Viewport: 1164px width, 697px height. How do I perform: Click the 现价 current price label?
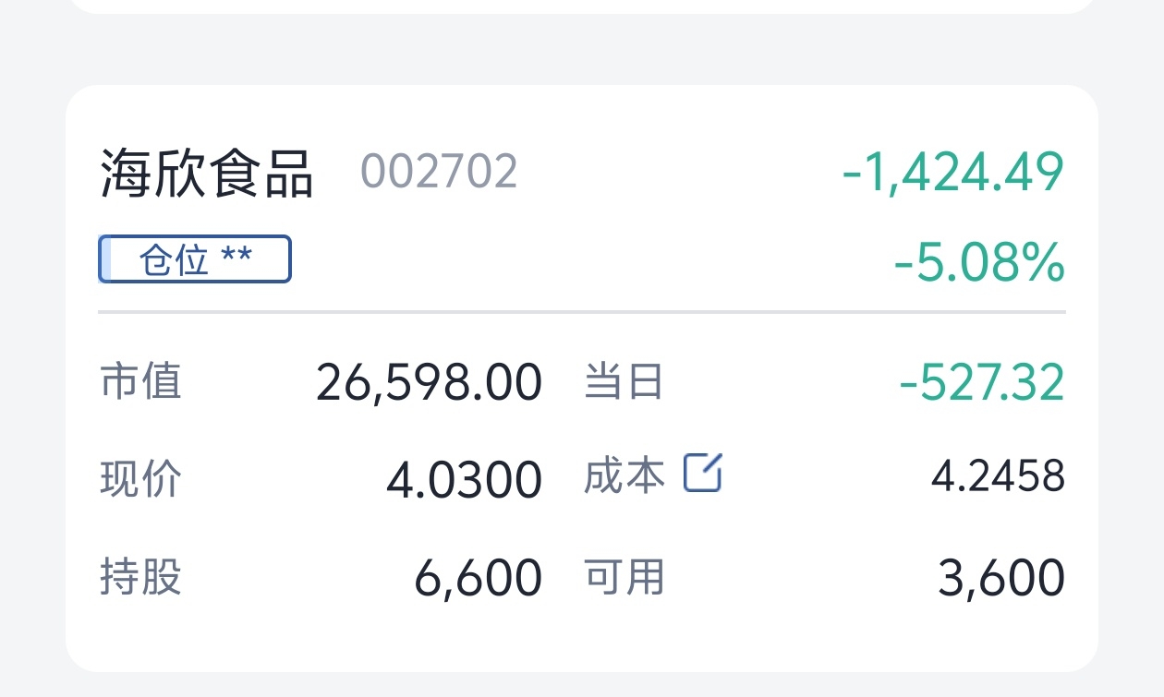(x=140, y=478)
